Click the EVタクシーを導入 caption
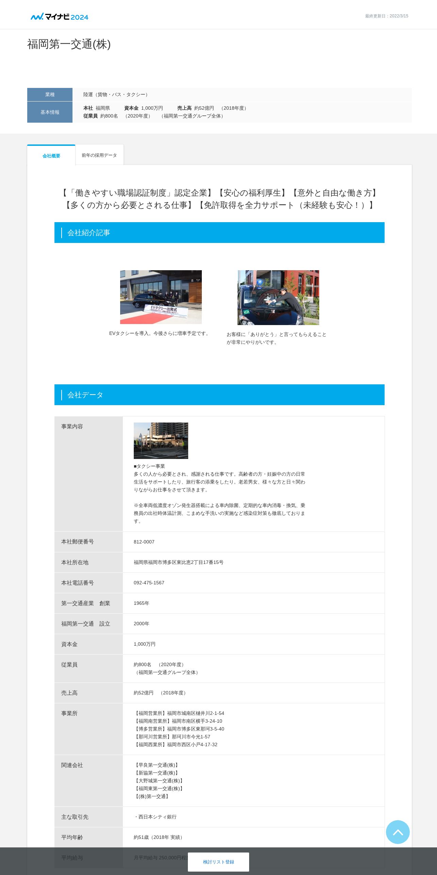Image resolution: width=437 pixels, height=875 pixels. pos(160,333)
